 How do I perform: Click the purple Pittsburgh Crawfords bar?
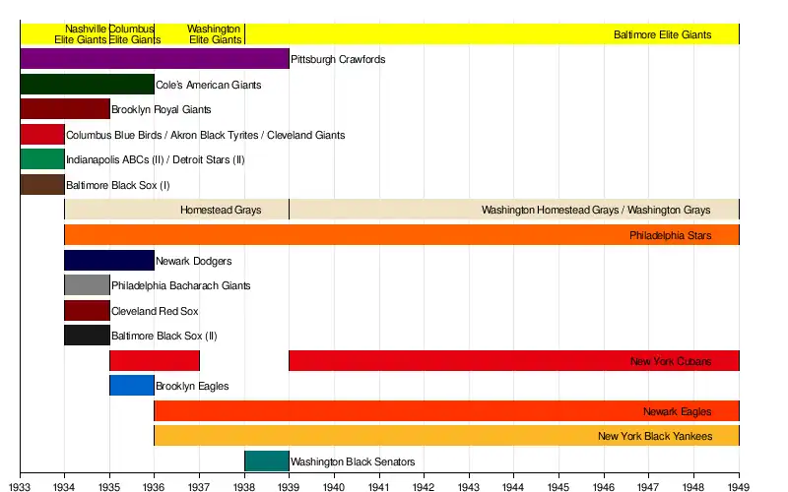click(154, 59)
